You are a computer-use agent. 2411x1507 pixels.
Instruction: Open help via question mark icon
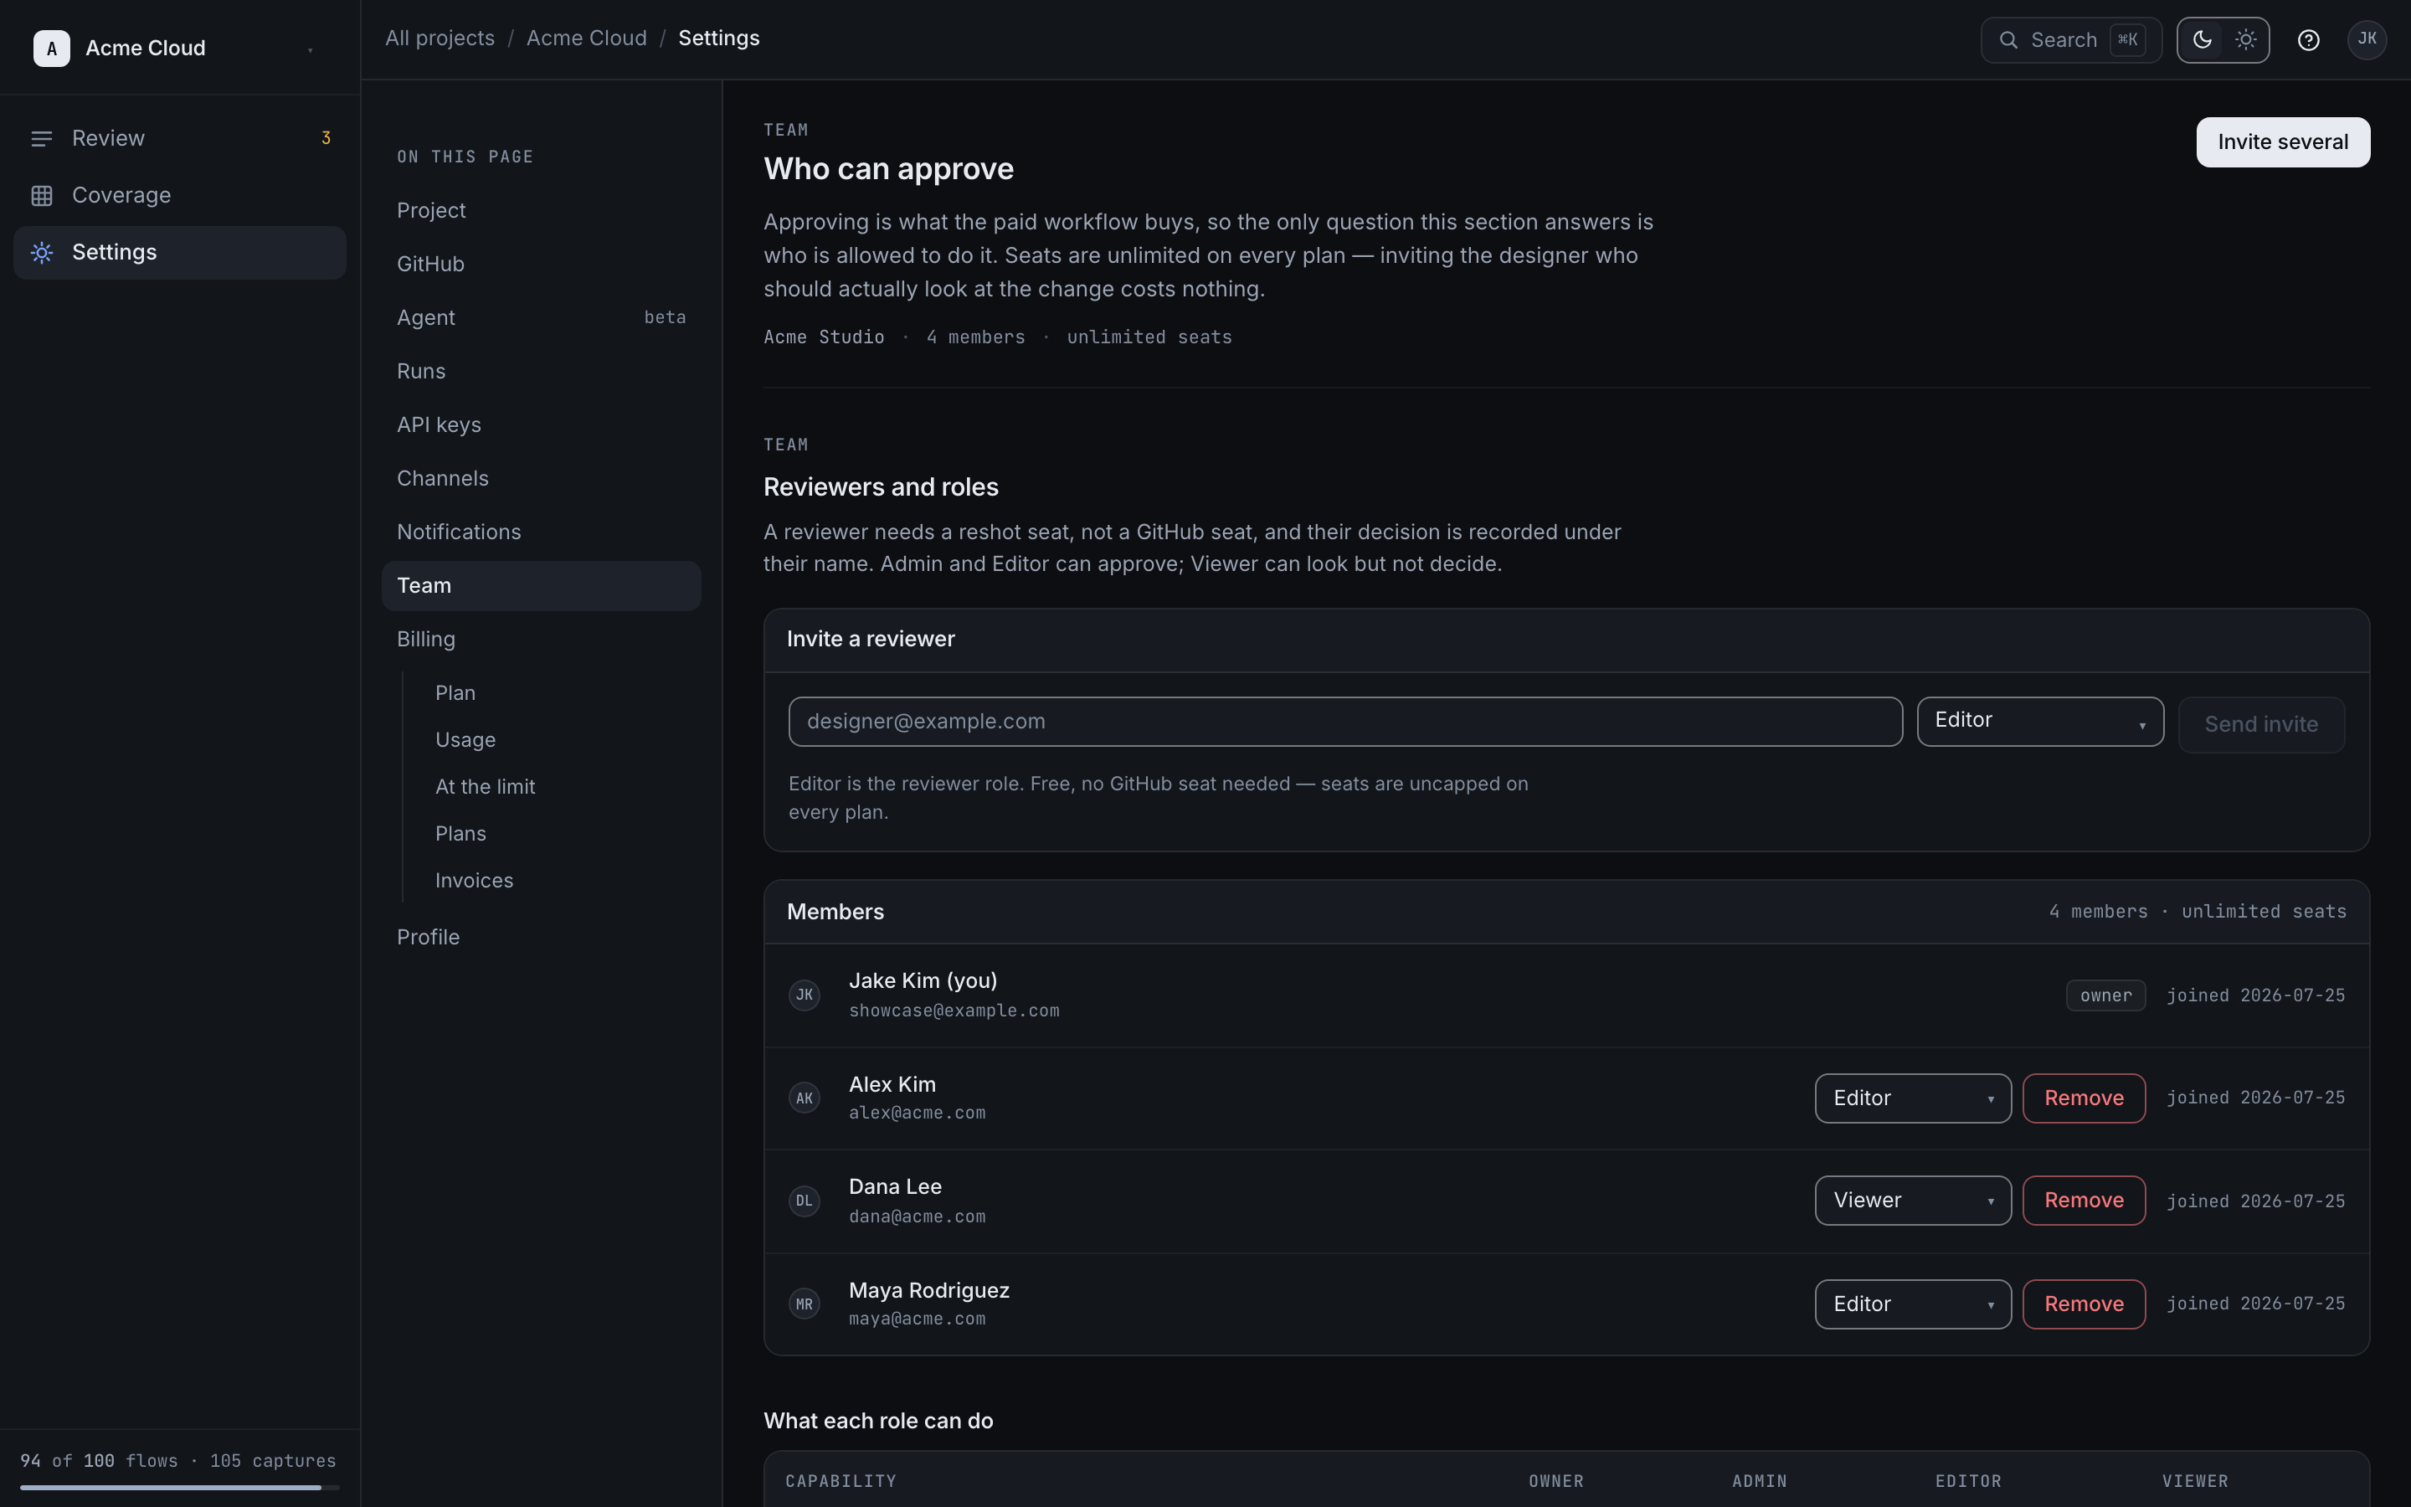pyautogui.click(x=2308, y=40)
